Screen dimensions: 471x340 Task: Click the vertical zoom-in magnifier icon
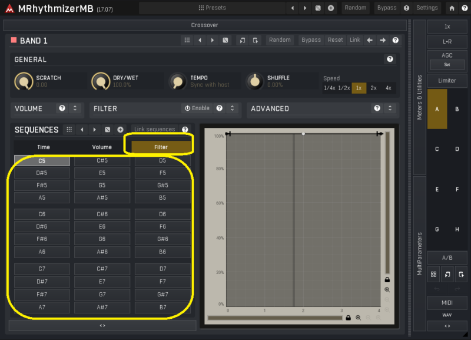387,290
